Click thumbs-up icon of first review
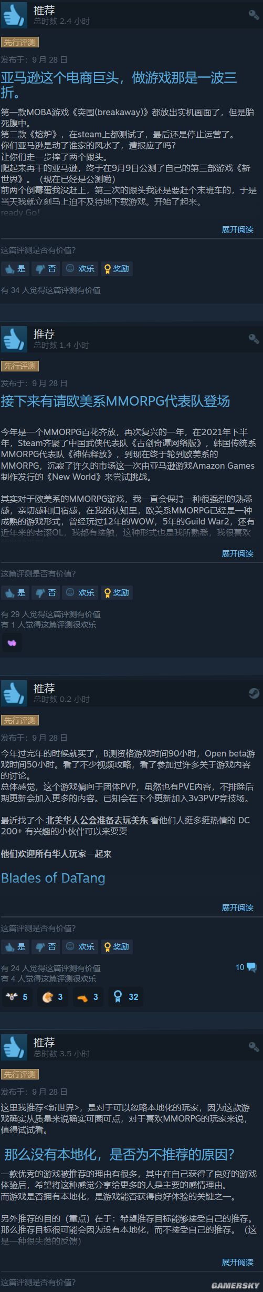 point(14,16)
